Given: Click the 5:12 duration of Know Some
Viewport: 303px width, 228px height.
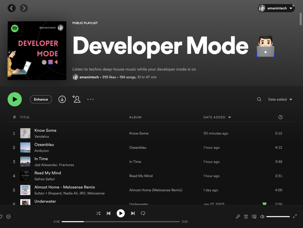Looking at the screenshot, I should tap(279, 133).
